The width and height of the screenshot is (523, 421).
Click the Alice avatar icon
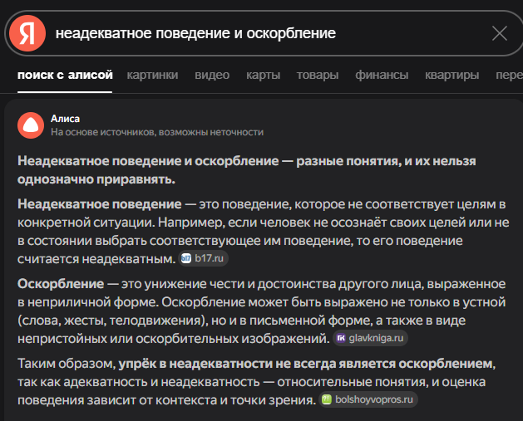pos(31,125)
